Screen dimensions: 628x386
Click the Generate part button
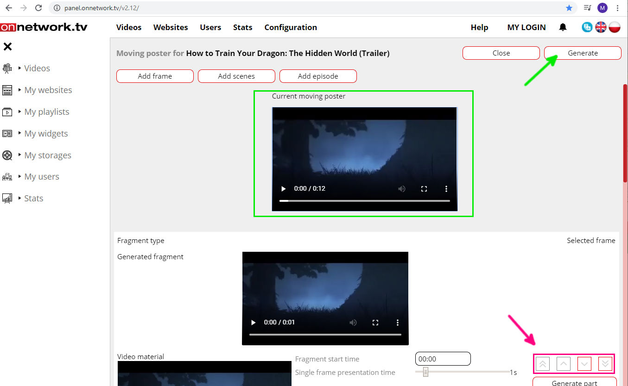(575, 382)
